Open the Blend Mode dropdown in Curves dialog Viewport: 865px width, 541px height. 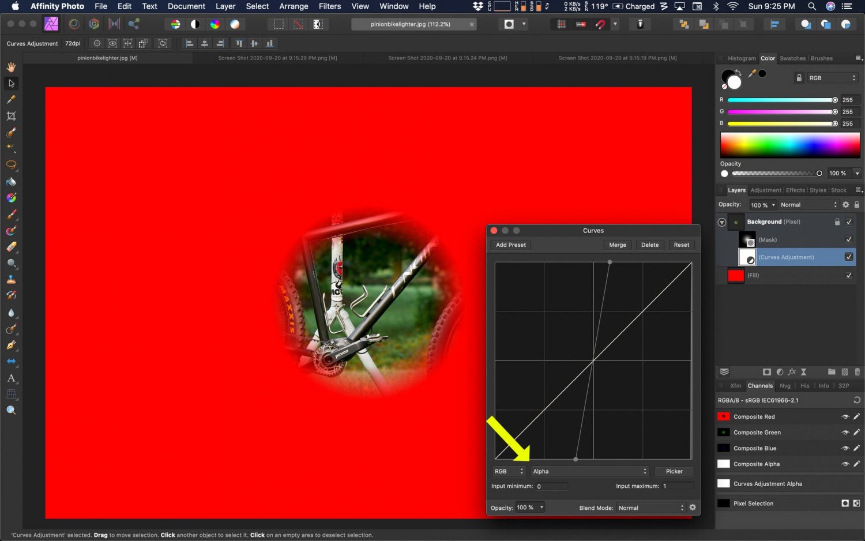click(x=650, y=508)
